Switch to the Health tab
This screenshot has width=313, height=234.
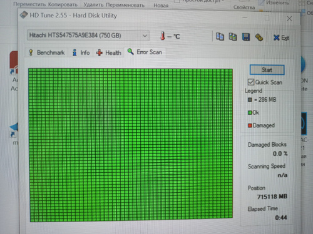tap(109, 52)
